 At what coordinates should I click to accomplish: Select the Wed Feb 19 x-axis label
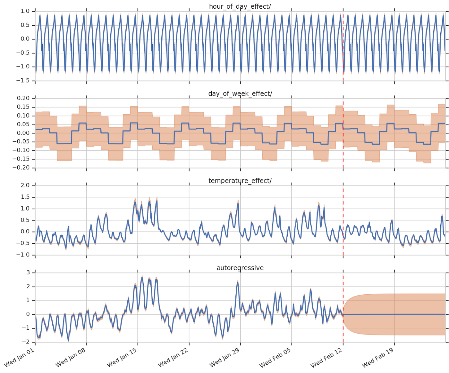(378, 358)
